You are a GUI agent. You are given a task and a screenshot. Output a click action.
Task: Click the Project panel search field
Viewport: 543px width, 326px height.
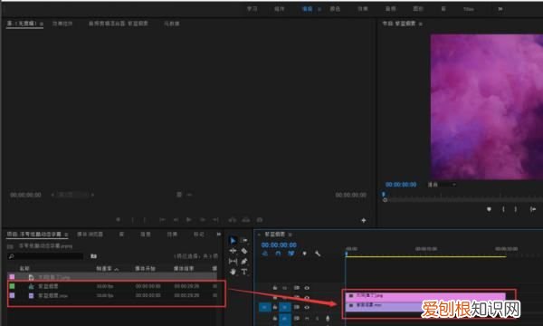pos(45,256)
